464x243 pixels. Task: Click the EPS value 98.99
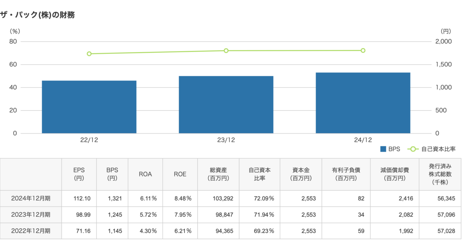pos(83,215)
